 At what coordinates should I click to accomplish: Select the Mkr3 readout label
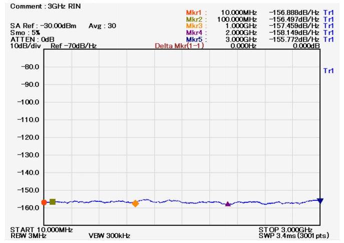pyautogui.click(x=196, y=26)
